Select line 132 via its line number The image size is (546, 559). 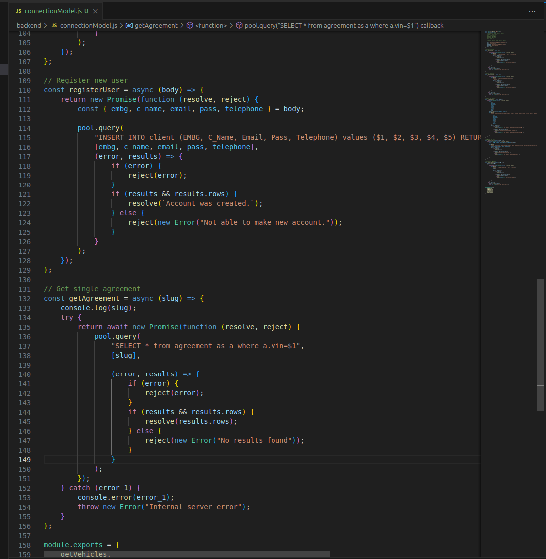click(x=24, y=298)
